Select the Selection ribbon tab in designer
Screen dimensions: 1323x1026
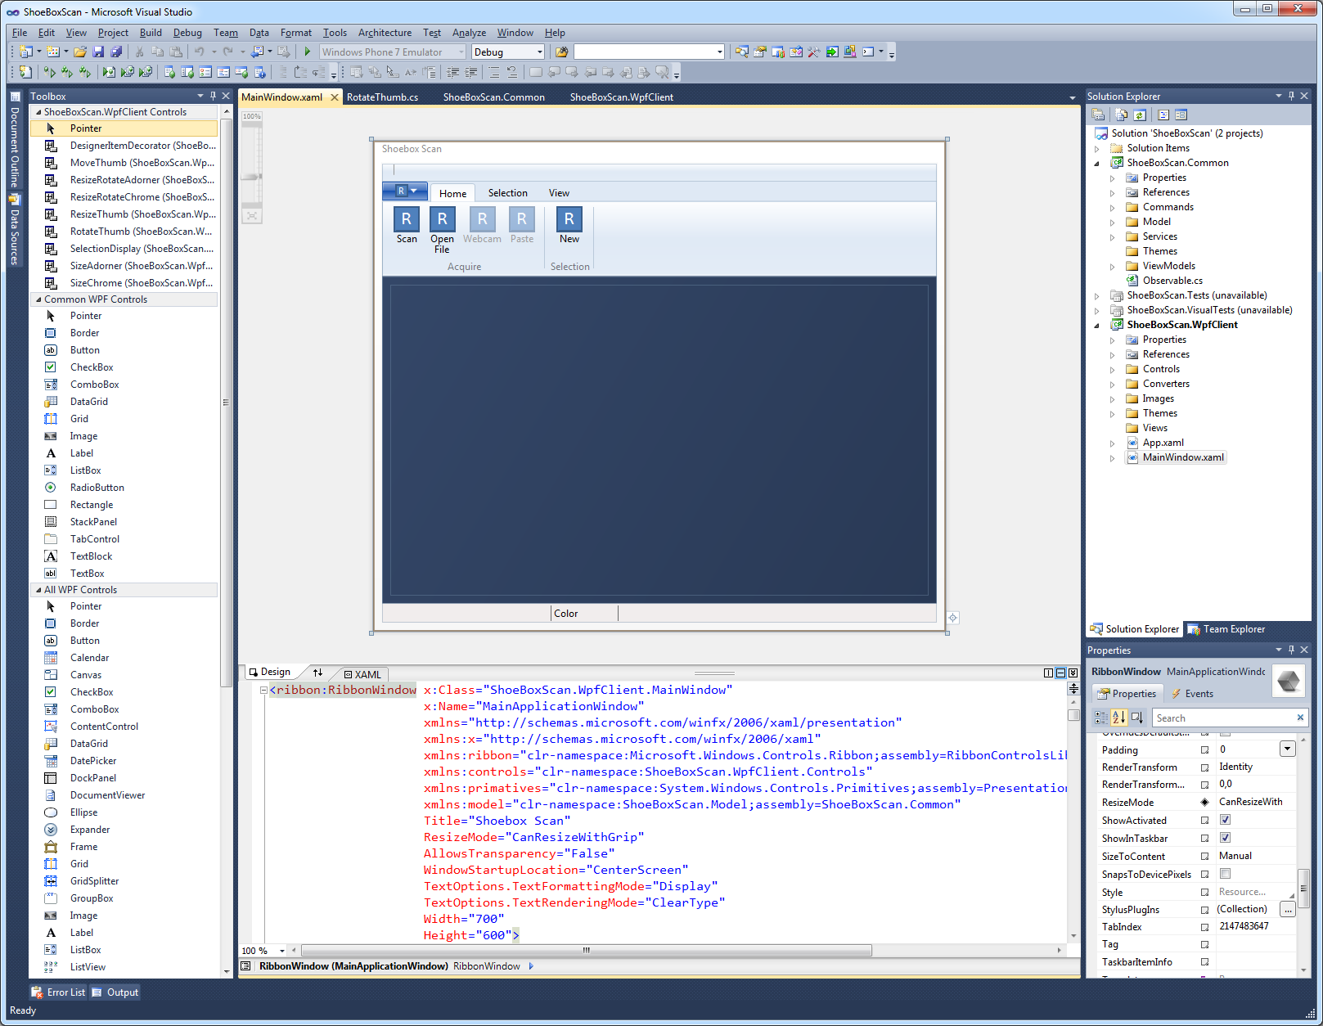pos(507,193)
